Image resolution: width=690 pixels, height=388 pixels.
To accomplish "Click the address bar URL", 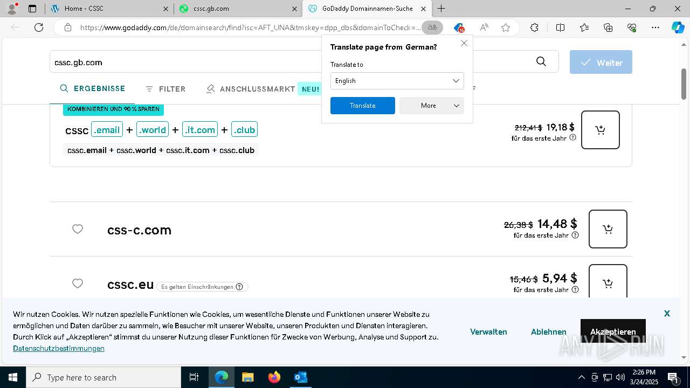I will pyautogui.click(x=251, y=27).
